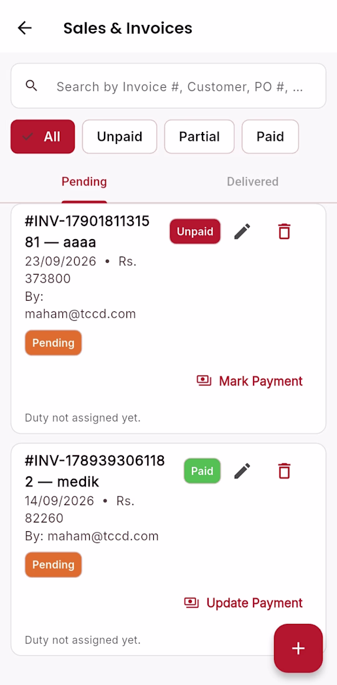
Task: Click the green Paid status badge
Action: [x=202, y=471]
